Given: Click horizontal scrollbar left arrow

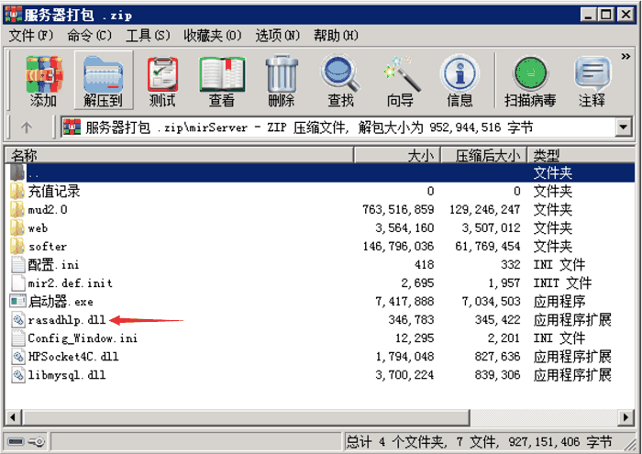Looking at the screenshot, I should (13, 417).
